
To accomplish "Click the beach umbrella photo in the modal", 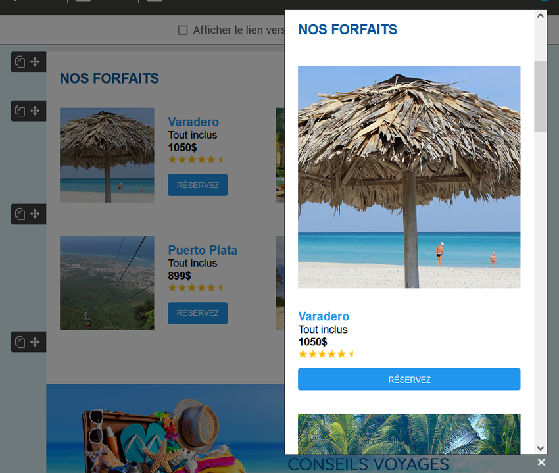I will click(409, 176).
